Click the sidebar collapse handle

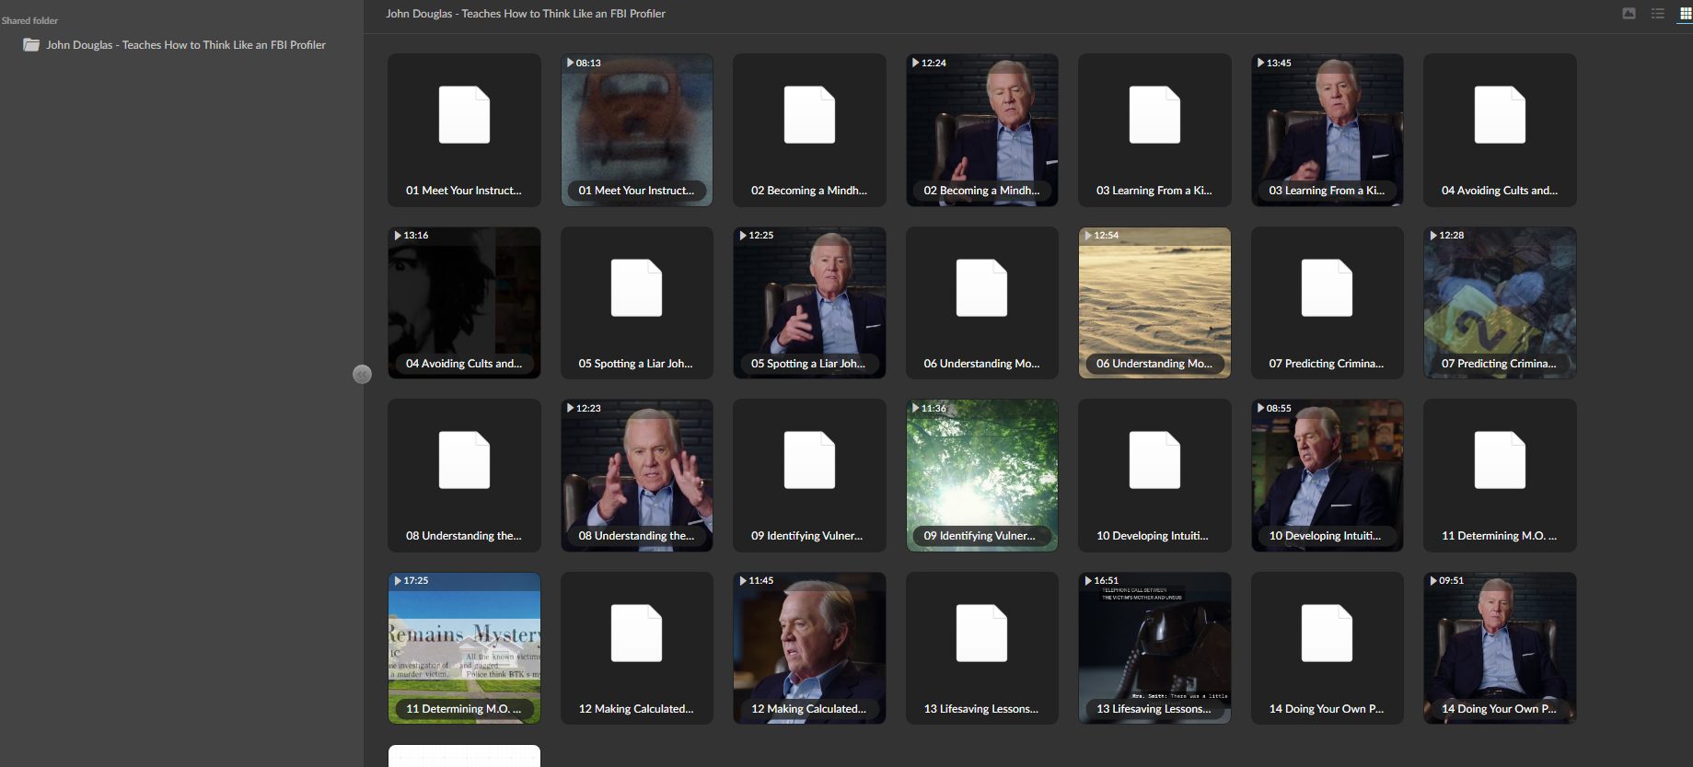pos(362,374)
